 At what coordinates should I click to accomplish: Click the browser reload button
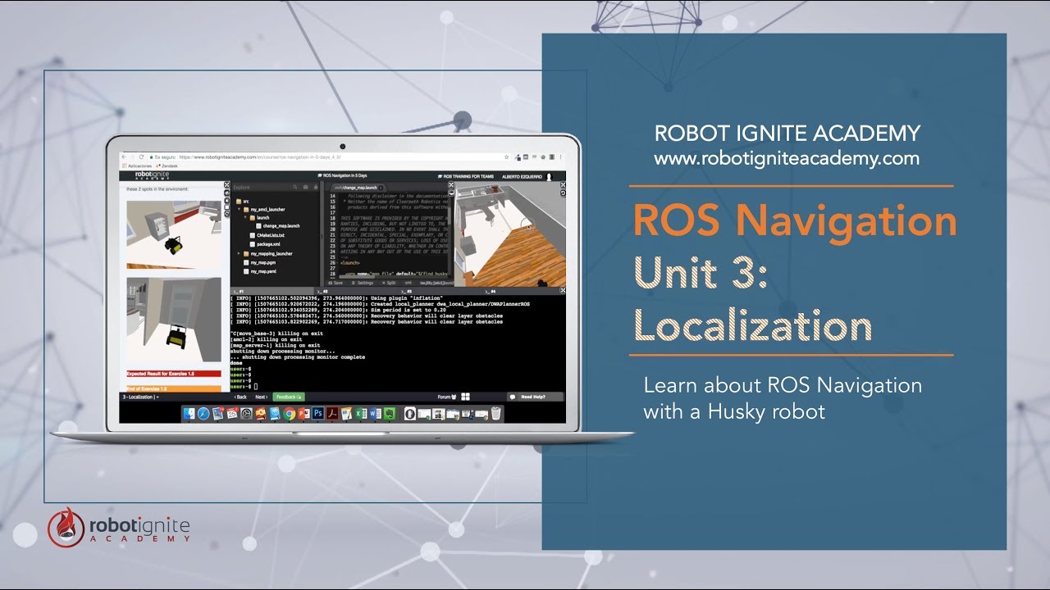coord(141,157)
